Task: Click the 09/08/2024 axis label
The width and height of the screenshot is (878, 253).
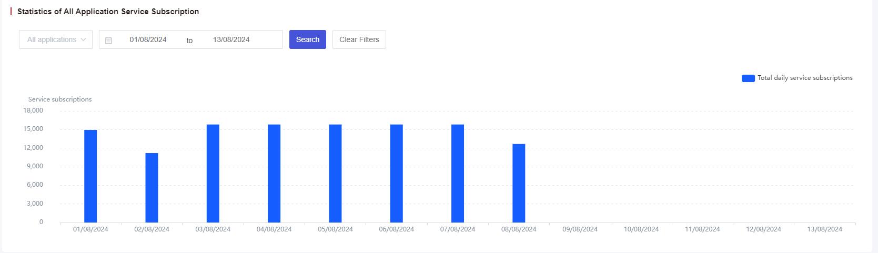Action: [580, 229]
